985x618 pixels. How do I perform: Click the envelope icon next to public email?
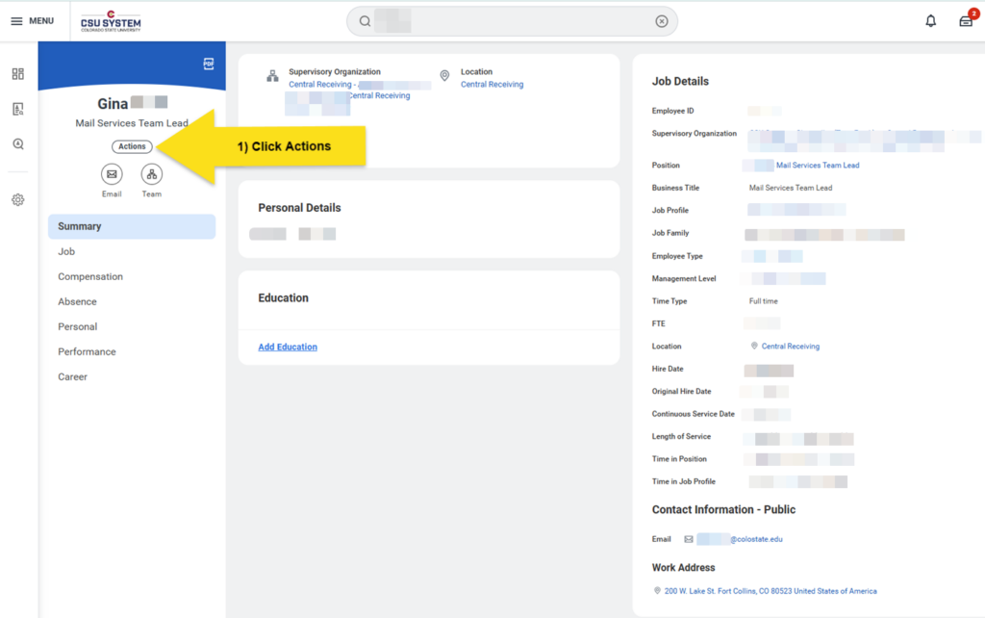pyautogui.click(x=689, y=539)
